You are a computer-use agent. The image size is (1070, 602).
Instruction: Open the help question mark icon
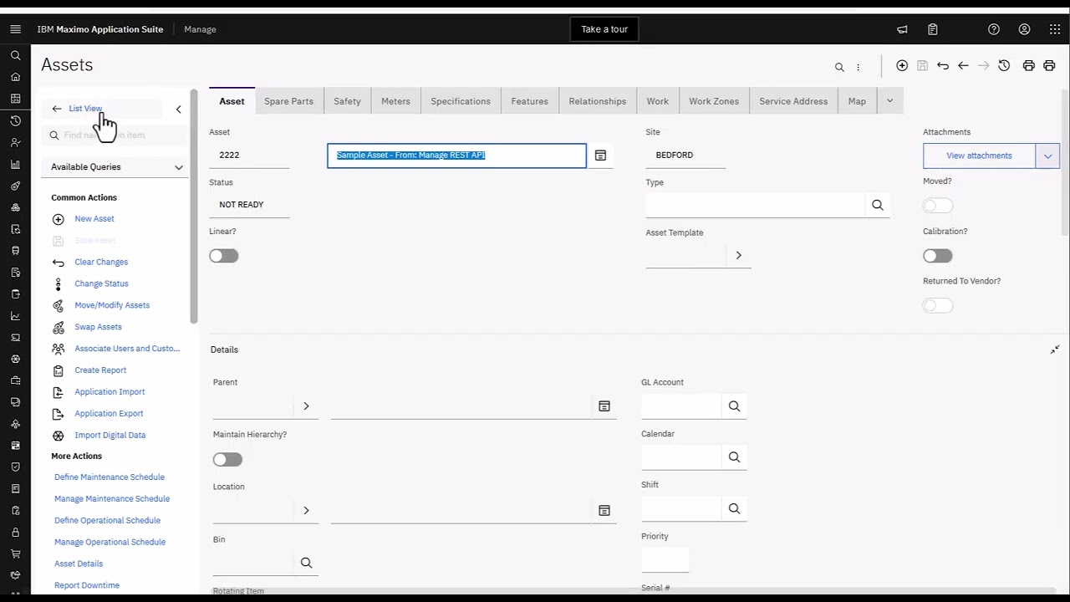coord(994,29)
